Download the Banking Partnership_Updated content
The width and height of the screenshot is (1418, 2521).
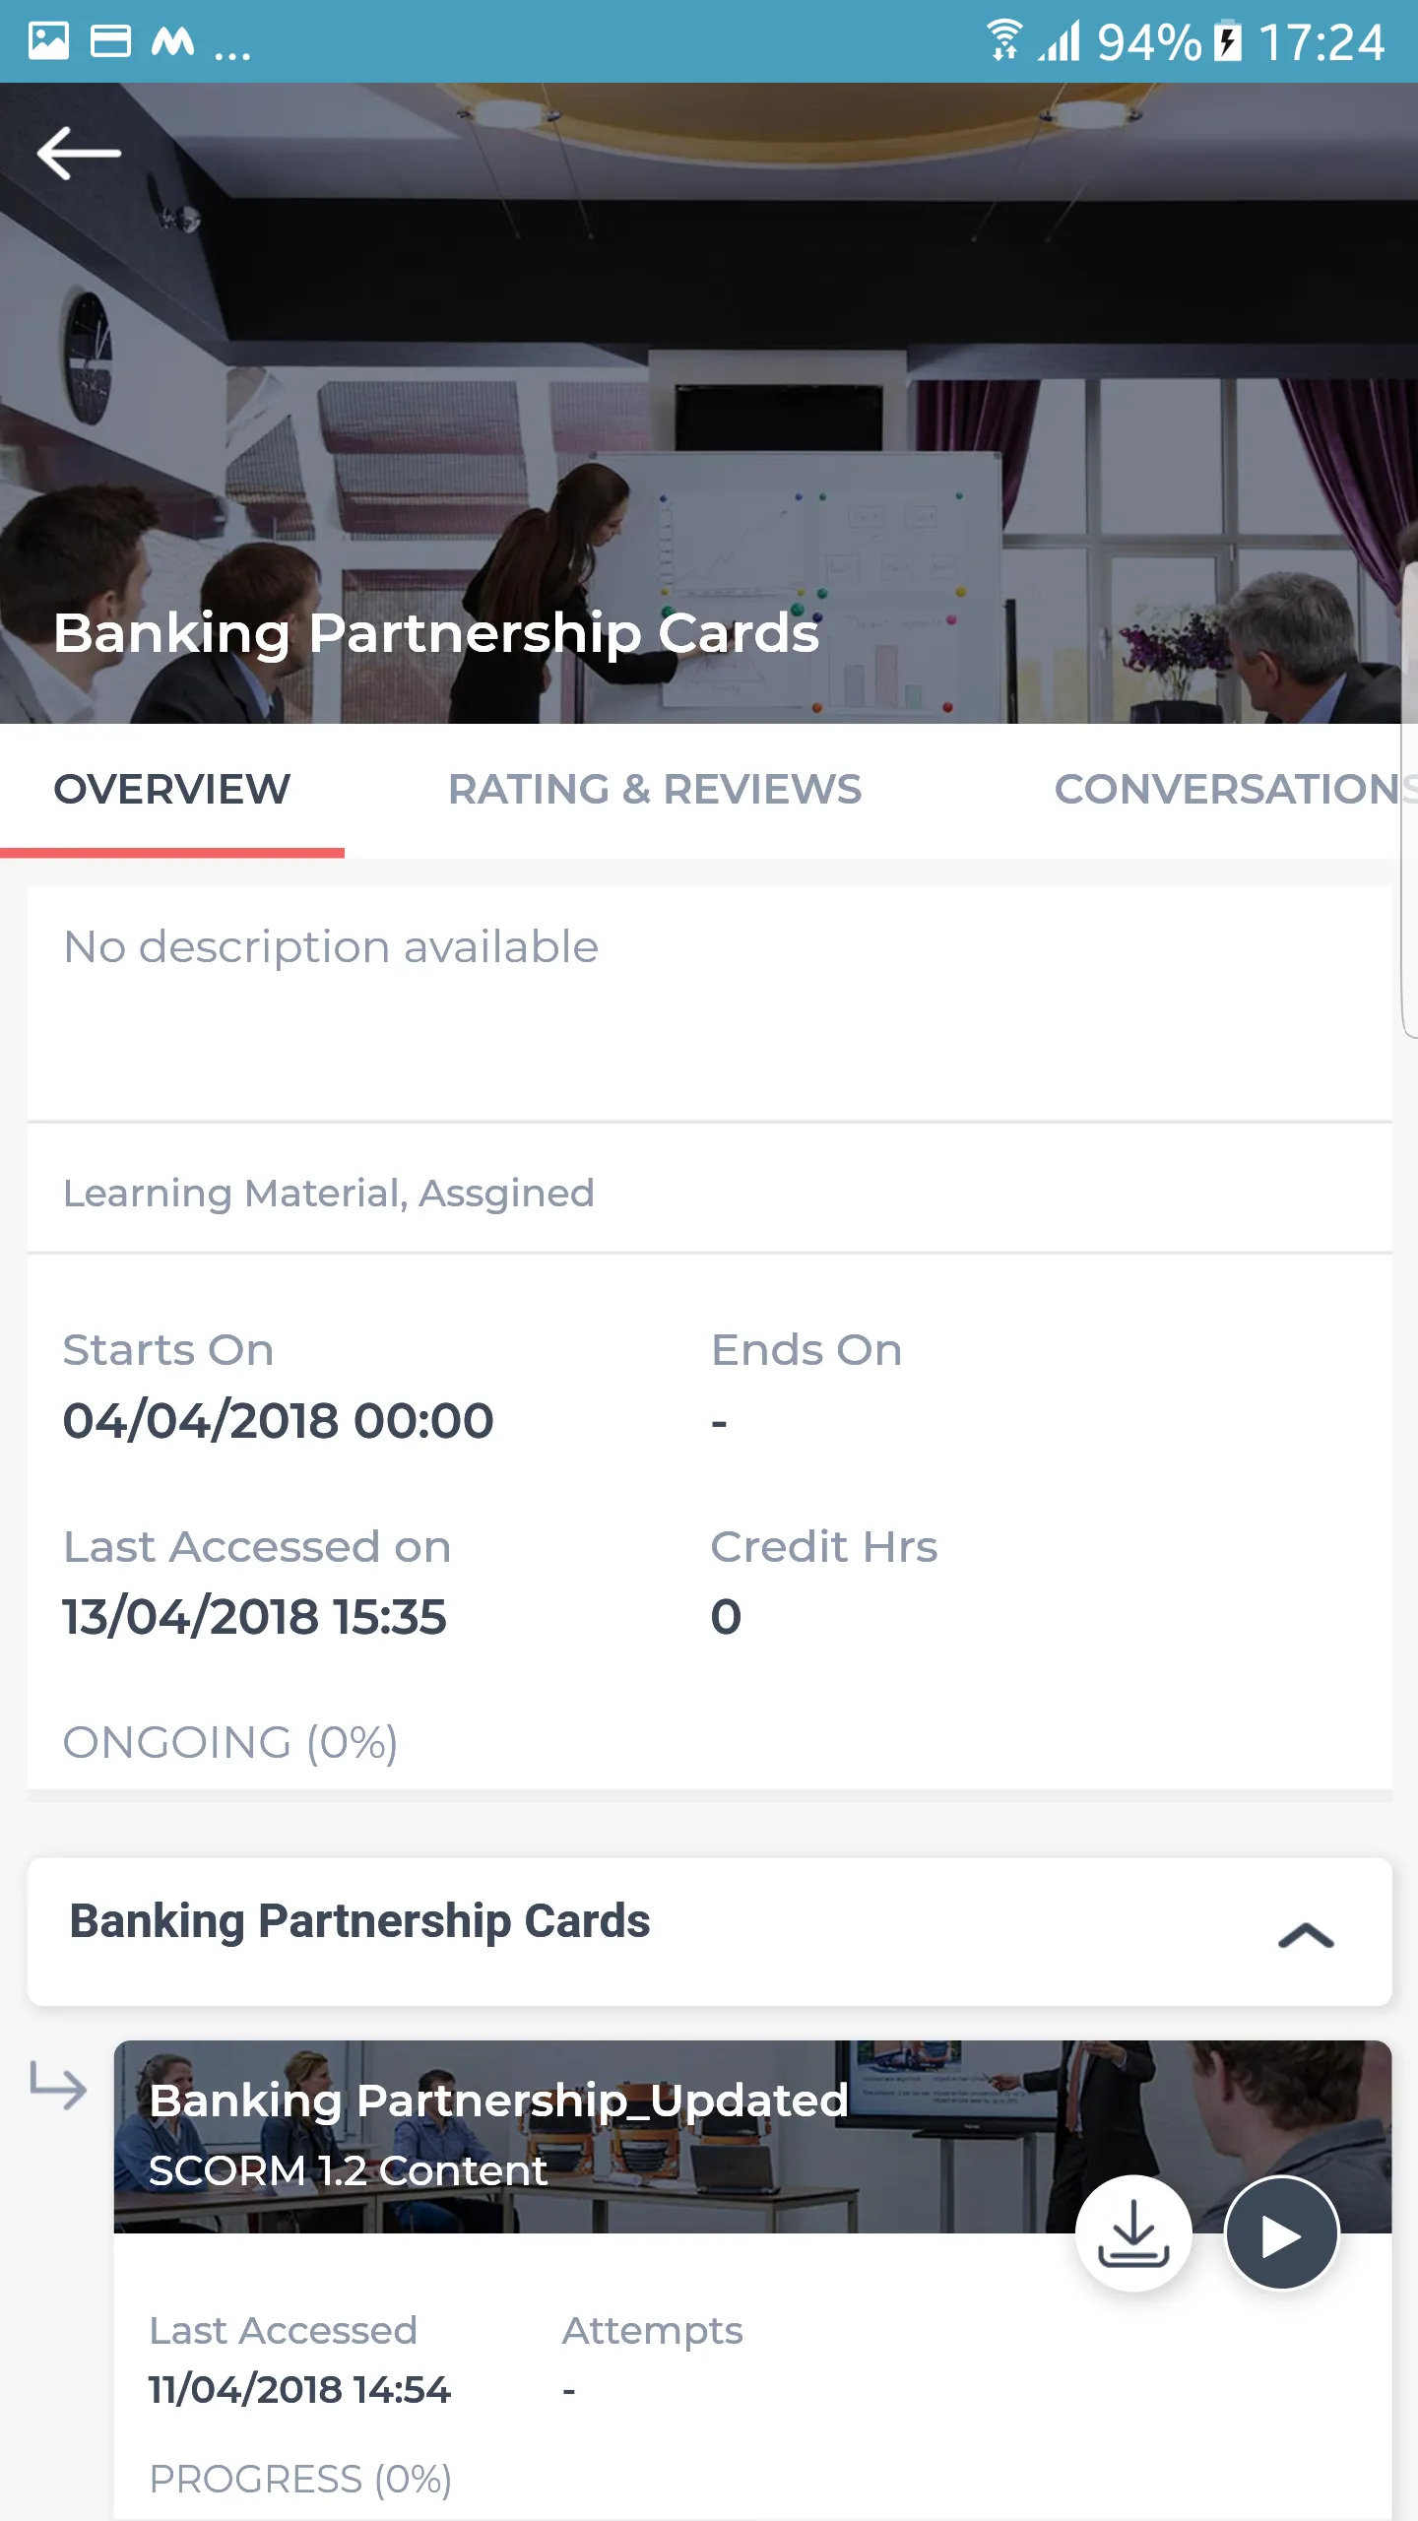click(x=1133, y=2232)
